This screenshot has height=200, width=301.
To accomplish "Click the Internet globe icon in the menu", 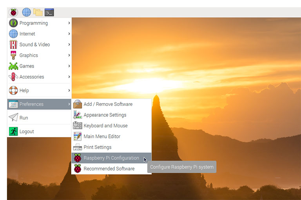I will click(13, 34).
